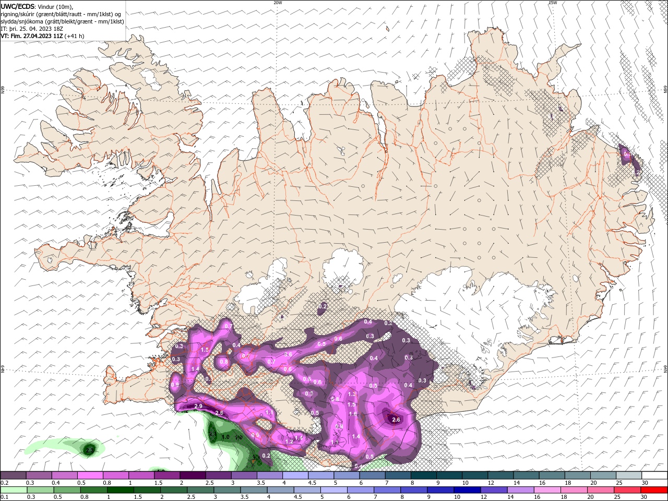Screen dimensions: 668x501
Task: Click the '2.3' value in the offshore green patch
Action: click(90, 449)
